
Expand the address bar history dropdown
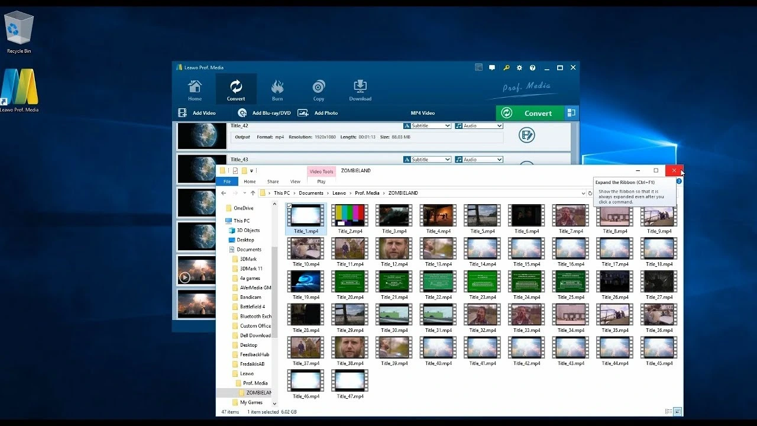[x=583, y=193]
